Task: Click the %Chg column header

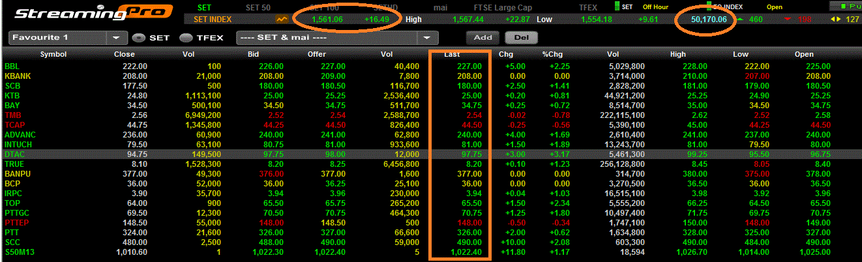Action: tap(552, 54)
